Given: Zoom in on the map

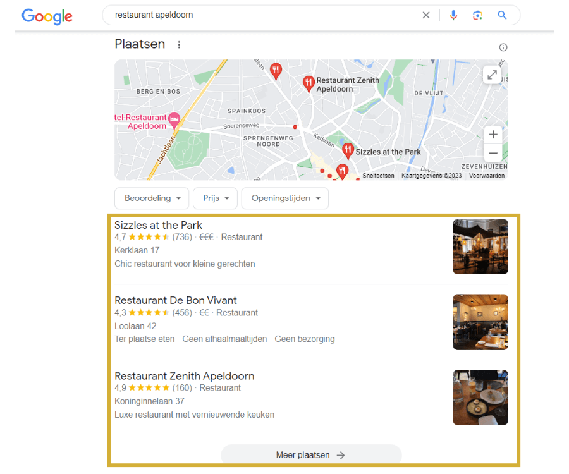Looking at the screenshot, I should pyautogui.click(x=493, y=135).
